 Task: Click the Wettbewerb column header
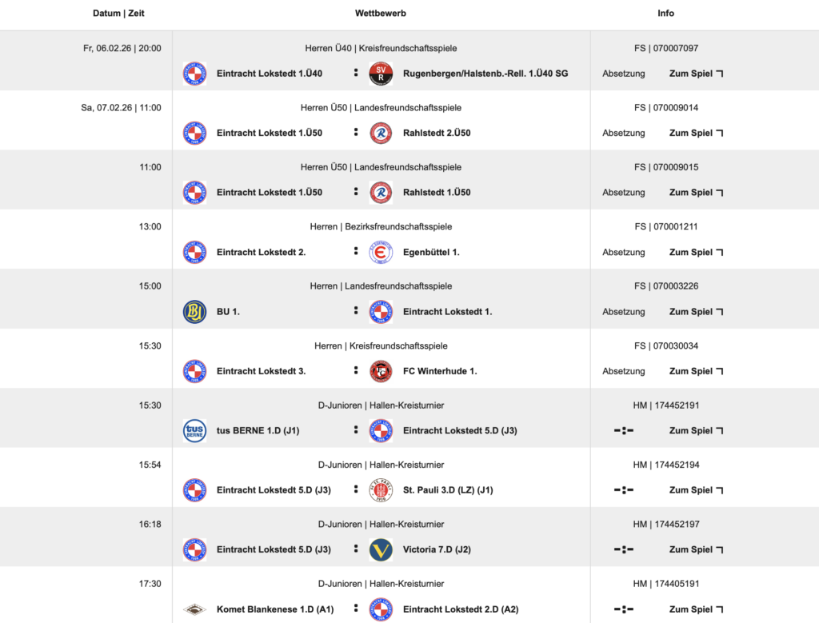pos(381,14)
